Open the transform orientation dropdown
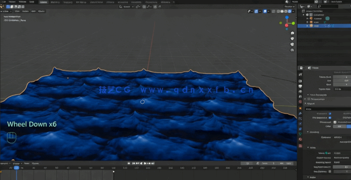The image size is (351, 180). pyautogui.click(x=127, y=7)
